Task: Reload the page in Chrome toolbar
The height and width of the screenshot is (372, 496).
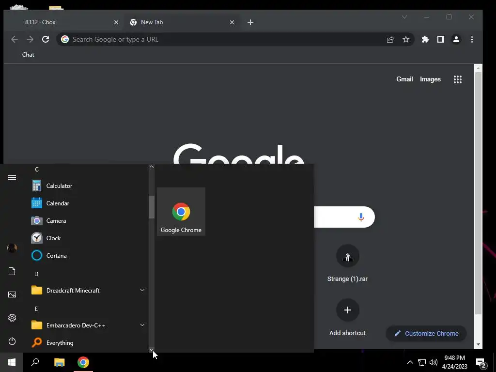Action: pyautogui.click(x=46, y=39)
